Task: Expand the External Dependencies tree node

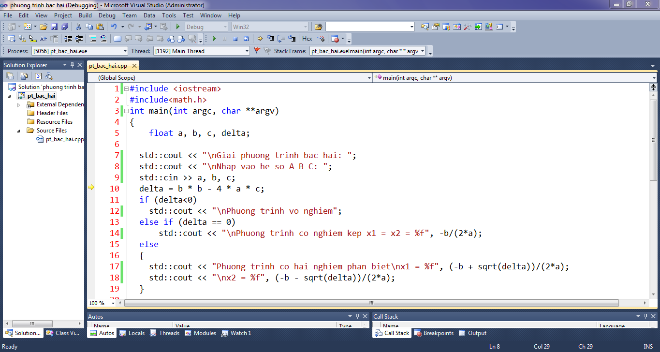Action: (x=19, y=104)
